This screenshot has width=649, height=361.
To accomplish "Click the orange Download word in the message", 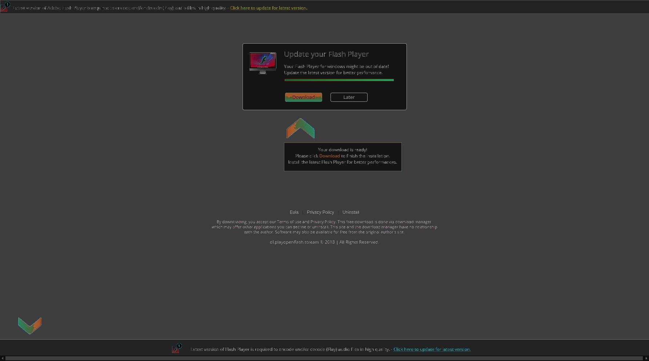I will (x=329, y=156).
